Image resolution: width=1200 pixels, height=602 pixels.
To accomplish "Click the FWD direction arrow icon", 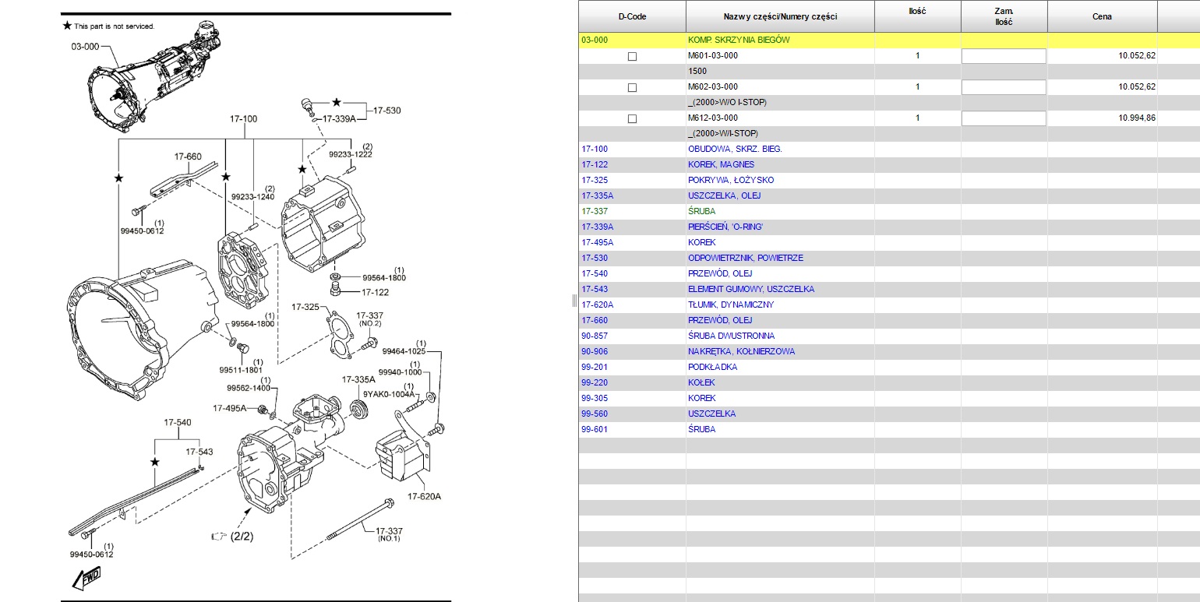I will [x=86, y=579].
